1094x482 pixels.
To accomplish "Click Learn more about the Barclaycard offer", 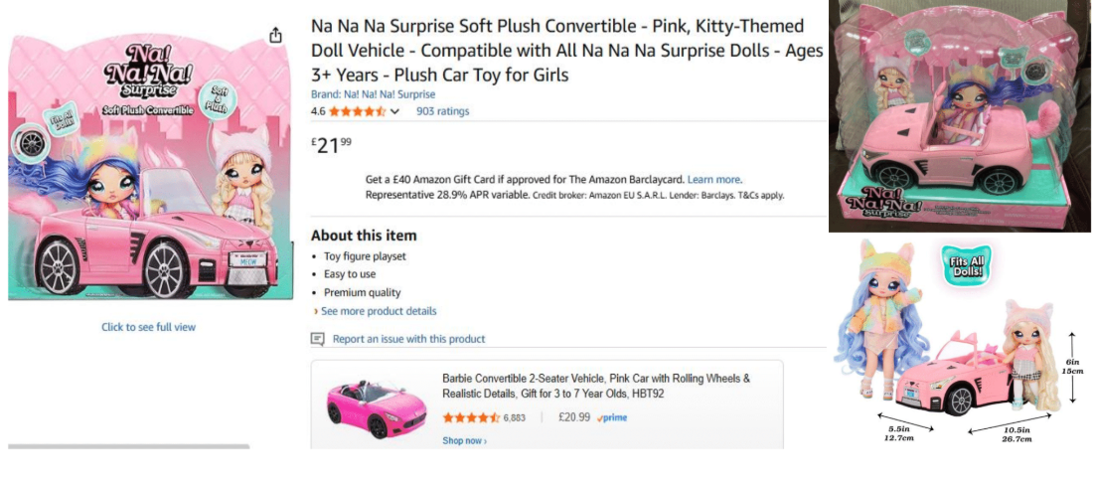I will [x=713, y=180].
